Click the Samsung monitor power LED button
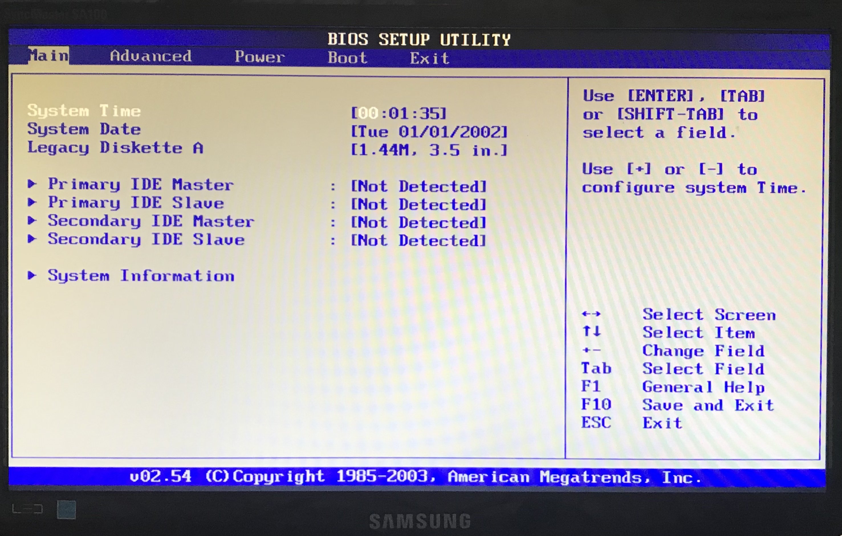Image resolution: width=842 pixels, height=536 pixels. click(x=66, y=509)
